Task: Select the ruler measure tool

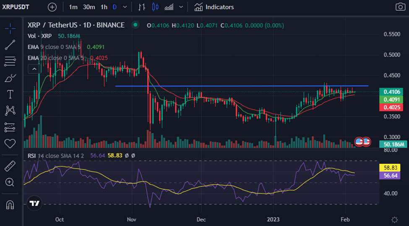Action: pos(10,166)
